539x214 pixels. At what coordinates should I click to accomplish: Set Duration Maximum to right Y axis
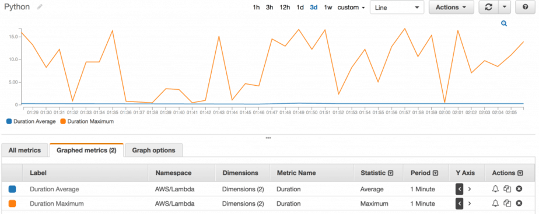[x=470, y=204]
